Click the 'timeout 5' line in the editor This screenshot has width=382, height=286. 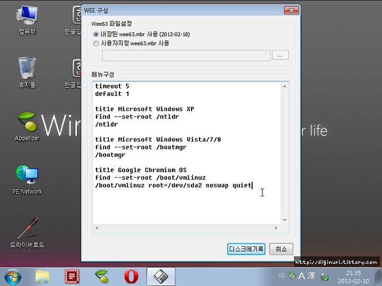(x=112, y=86)
